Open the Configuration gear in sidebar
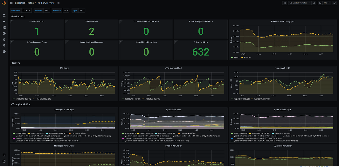The width and height of the screenshot is (339, 167). [4, 52]
